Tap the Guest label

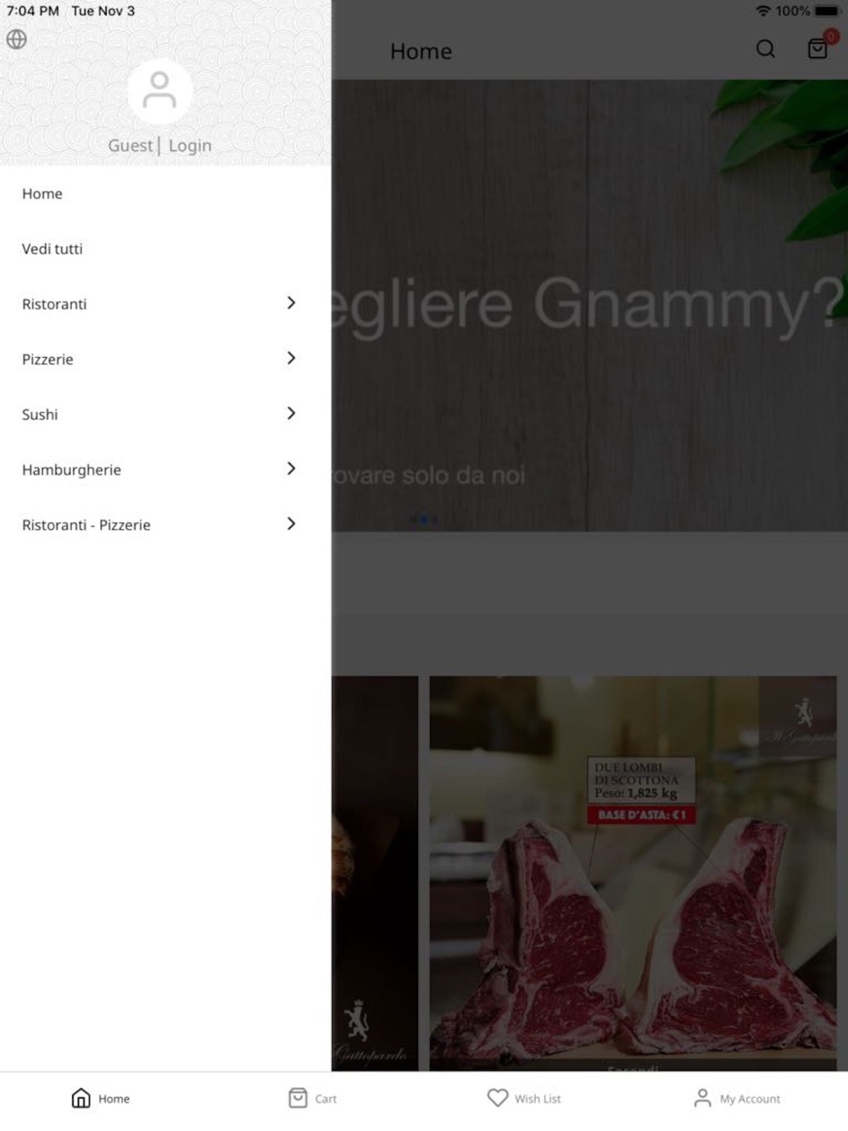point(131,145)
